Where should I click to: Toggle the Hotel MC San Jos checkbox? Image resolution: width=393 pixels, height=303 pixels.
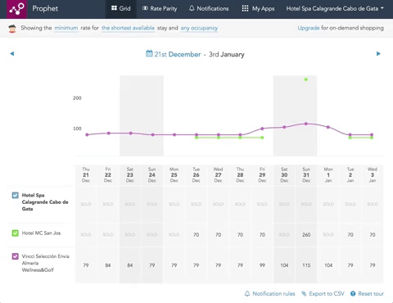pos(16,233)
